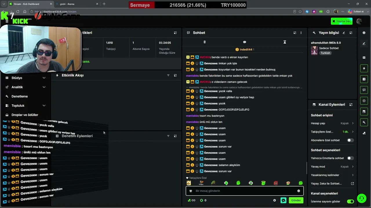Click the Sadece Sohbet category name

[x=329, y=48]
